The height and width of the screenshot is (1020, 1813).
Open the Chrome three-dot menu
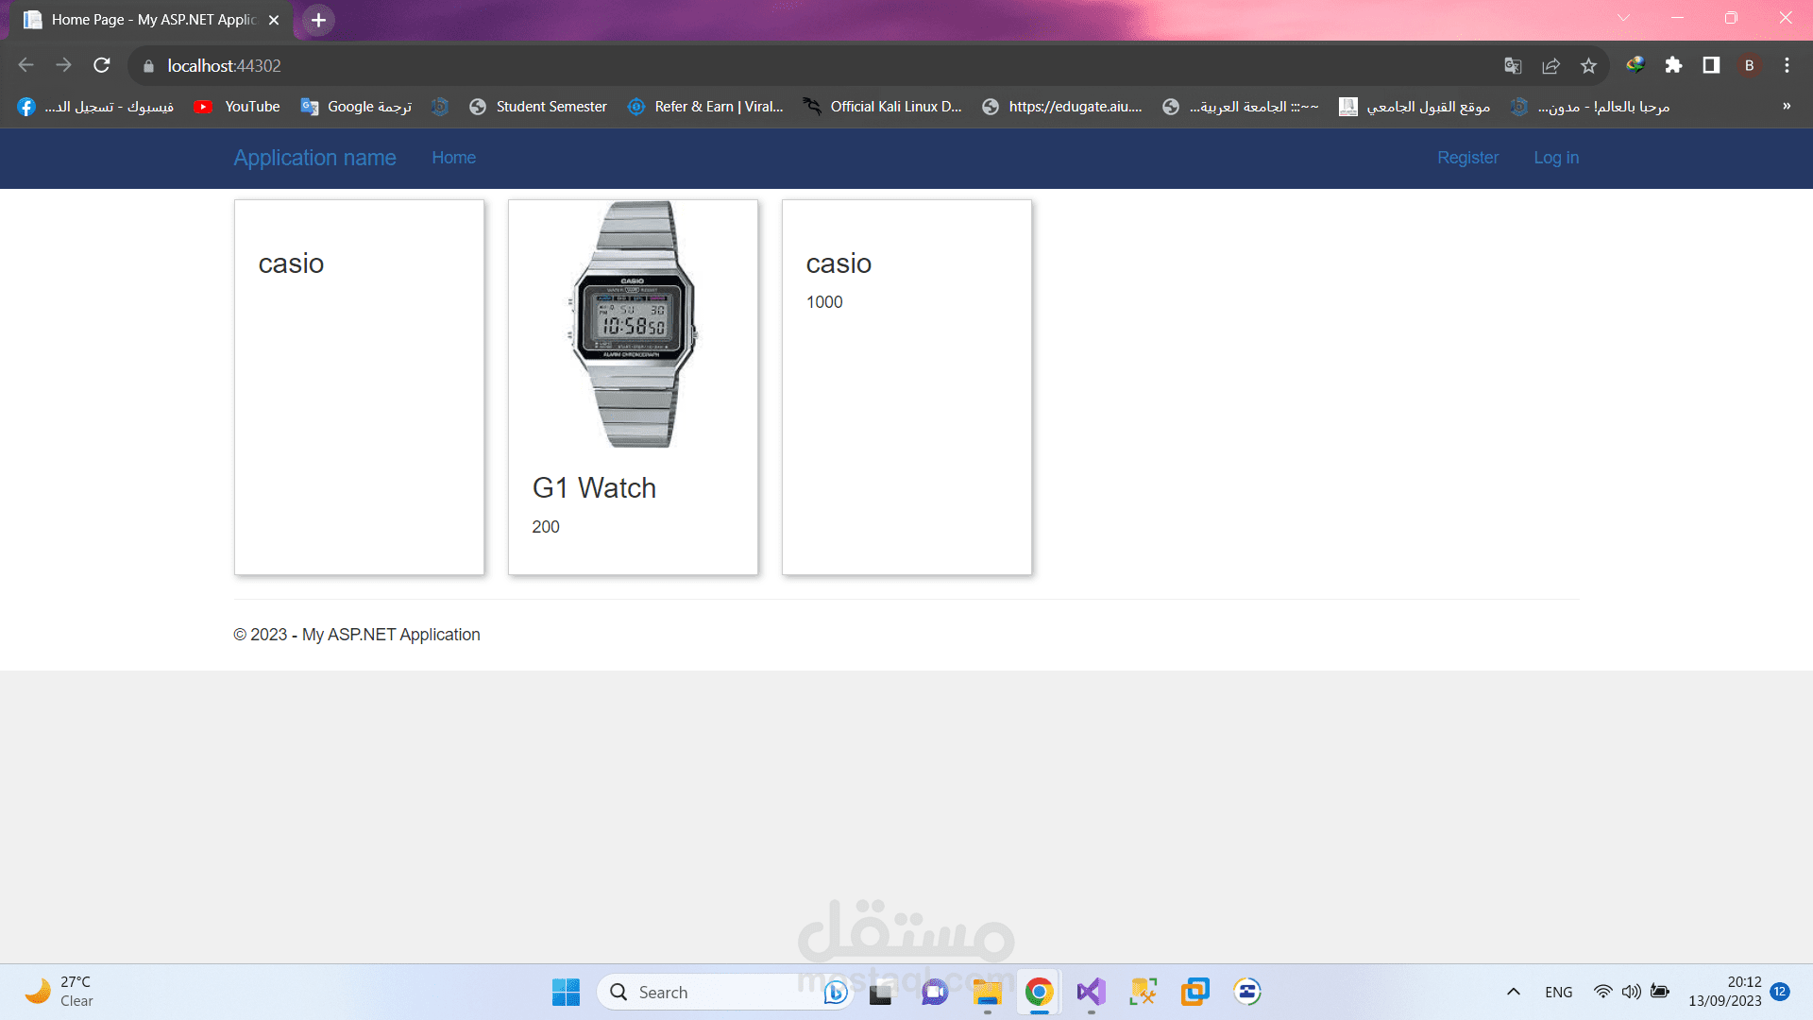tap(1787, 65)
